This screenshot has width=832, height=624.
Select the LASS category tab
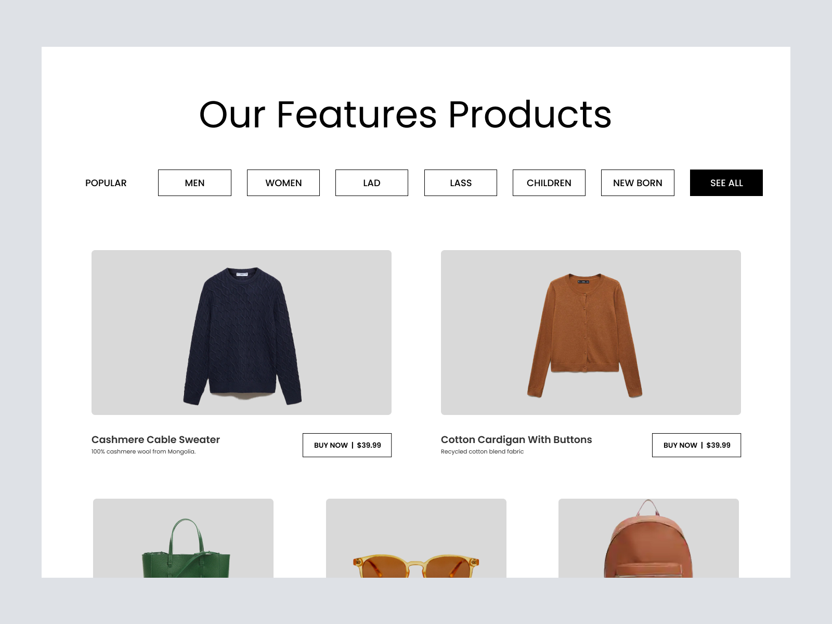(x=461, y=183)
